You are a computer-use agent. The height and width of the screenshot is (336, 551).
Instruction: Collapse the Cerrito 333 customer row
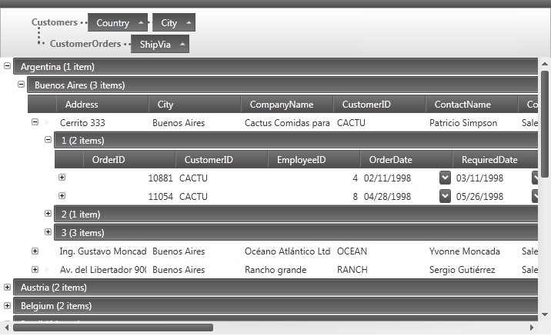click(35, 122)
